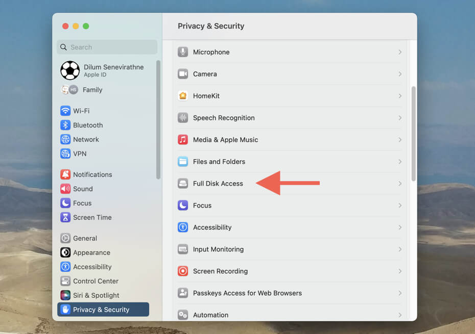
Task: Expand Speech Recognition row chevron
Action: pyautogui.click(x=400, y=118)
